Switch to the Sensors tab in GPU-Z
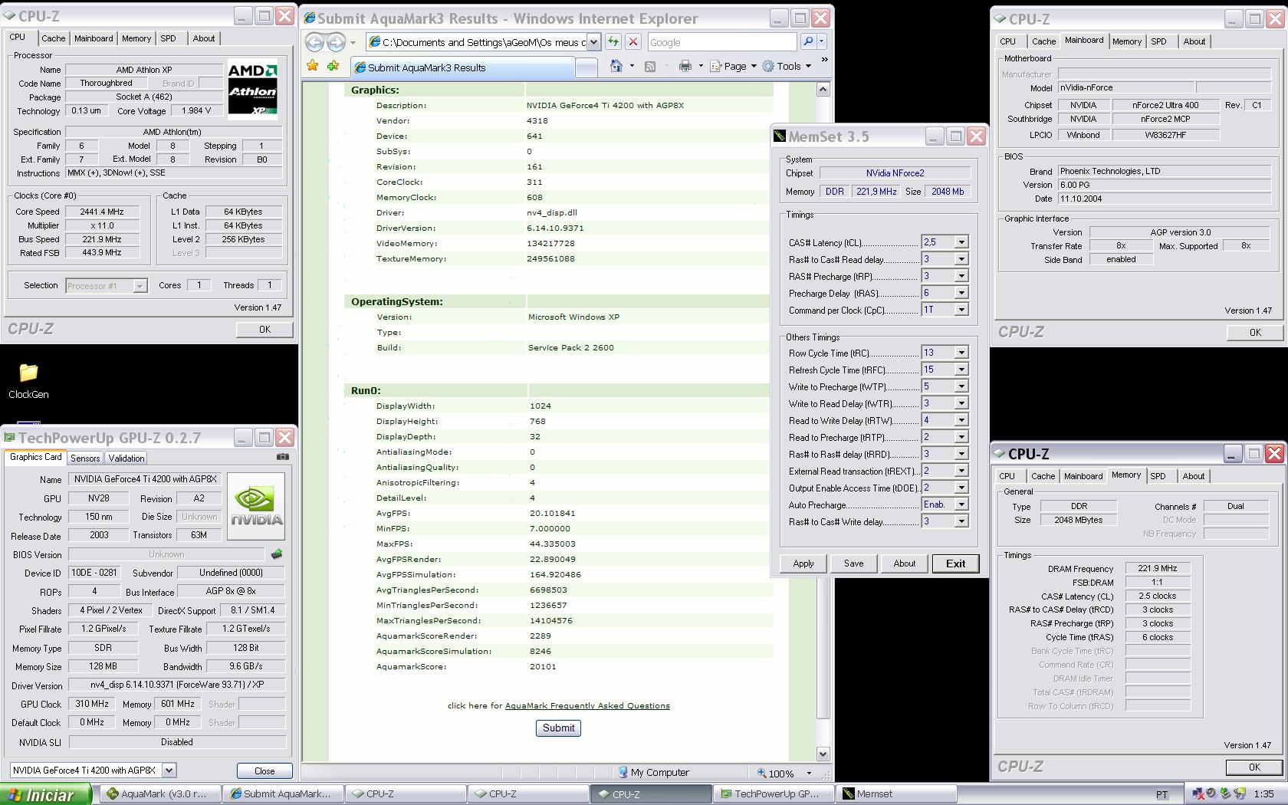1288x805 pixels. [85, 458]
